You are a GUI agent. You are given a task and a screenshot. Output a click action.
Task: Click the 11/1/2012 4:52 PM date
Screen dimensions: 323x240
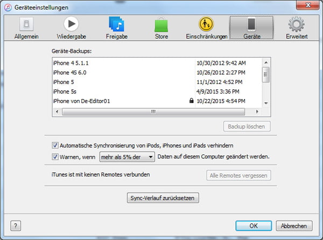[x=220, y=82]
